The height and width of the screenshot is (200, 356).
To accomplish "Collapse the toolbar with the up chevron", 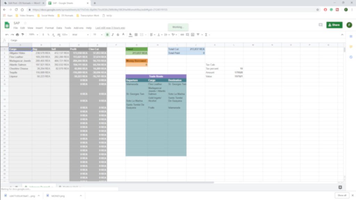I will [x=342, y=35].
